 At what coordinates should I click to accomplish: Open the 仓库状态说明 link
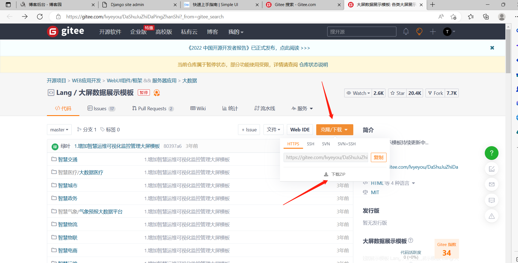[x=313, y=65]
